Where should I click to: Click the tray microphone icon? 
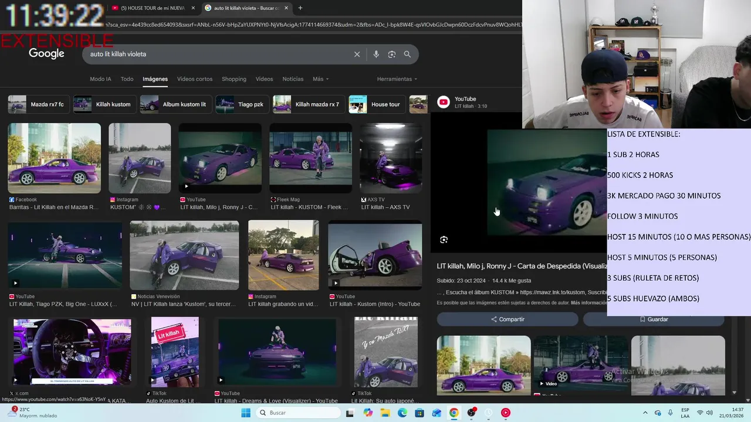(x=670, y=413)
